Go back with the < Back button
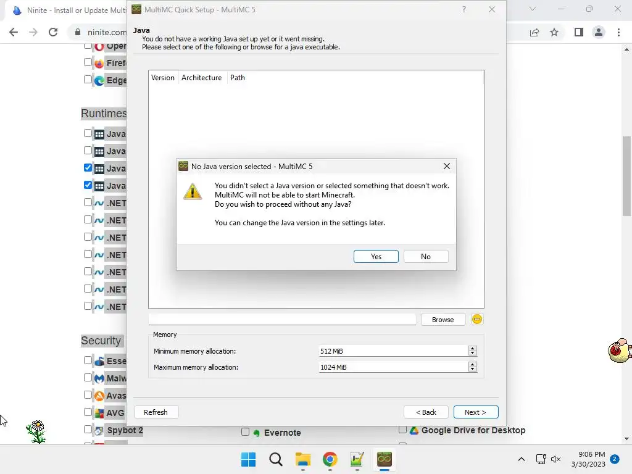The width and height of the screenshot is (632, 474). coord(426,412)
